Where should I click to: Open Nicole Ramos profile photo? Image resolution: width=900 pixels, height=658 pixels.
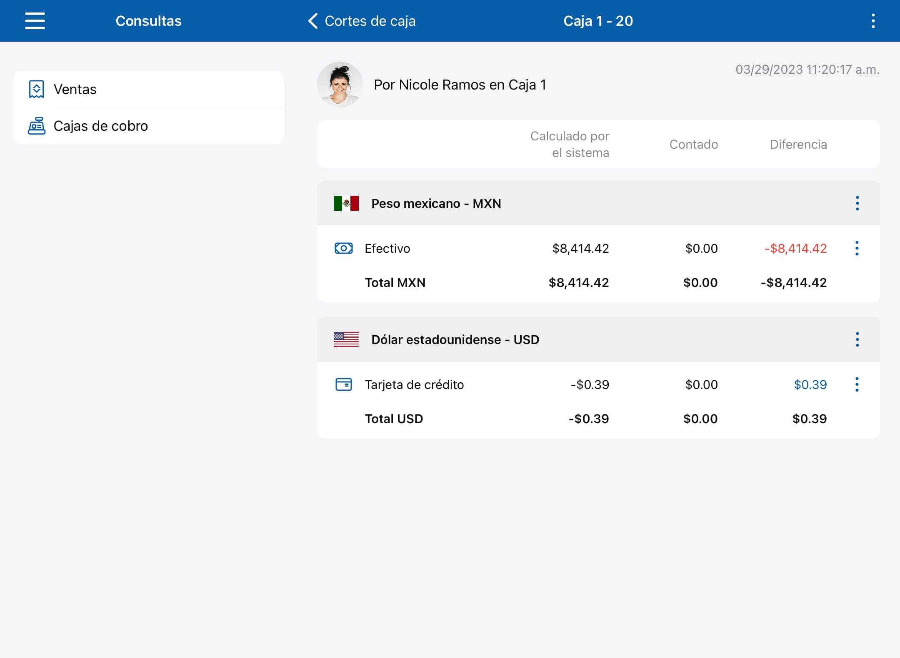point(340,85)
